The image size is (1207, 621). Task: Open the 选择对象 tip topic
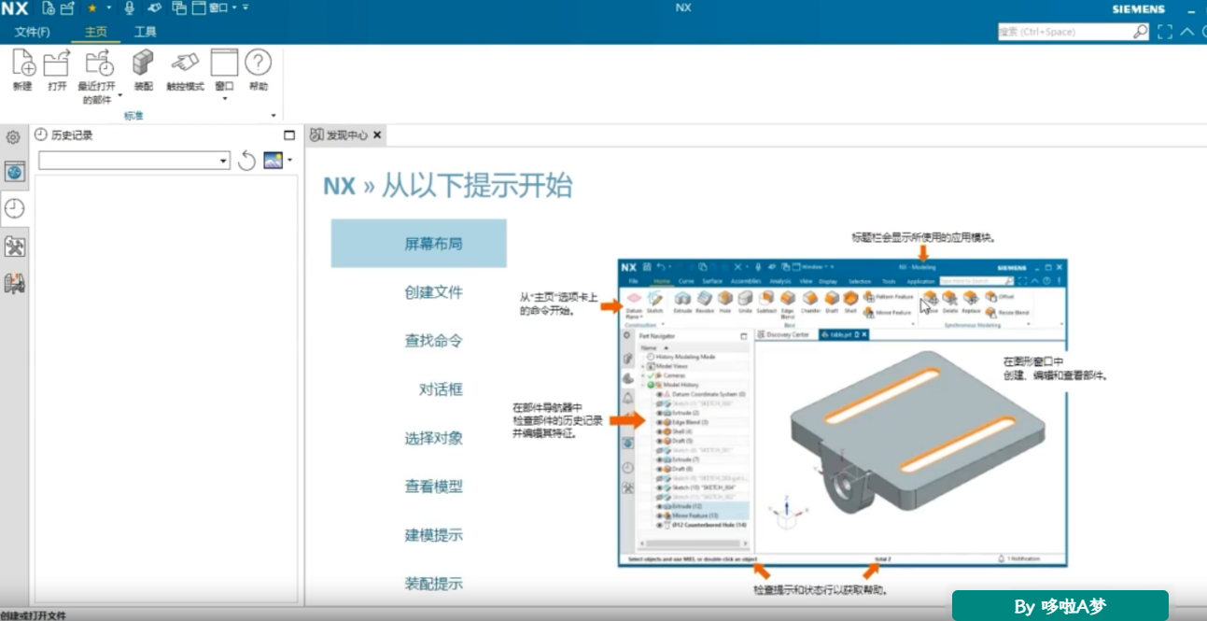[x=433, y=438]
